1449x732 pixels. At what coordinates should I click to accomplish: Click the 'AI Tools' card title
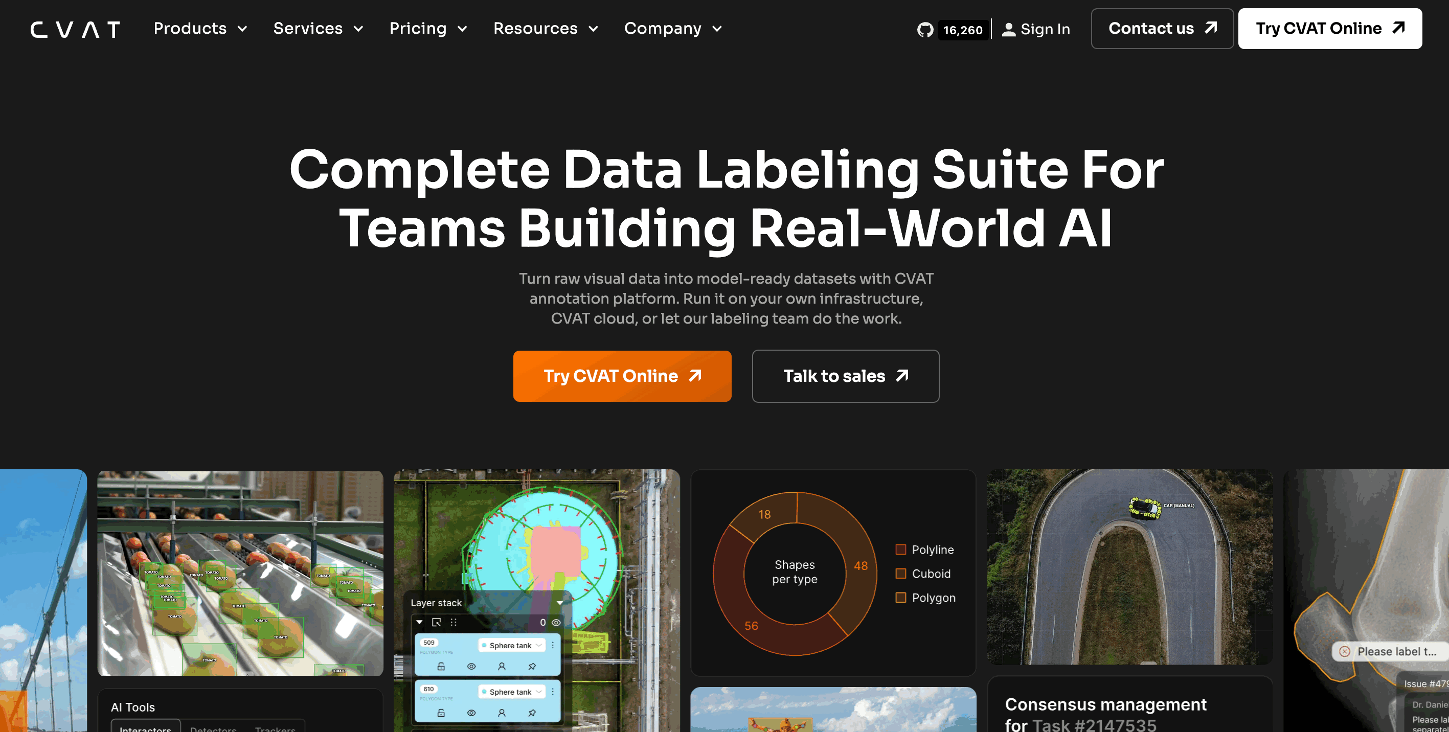coord(133,707)
